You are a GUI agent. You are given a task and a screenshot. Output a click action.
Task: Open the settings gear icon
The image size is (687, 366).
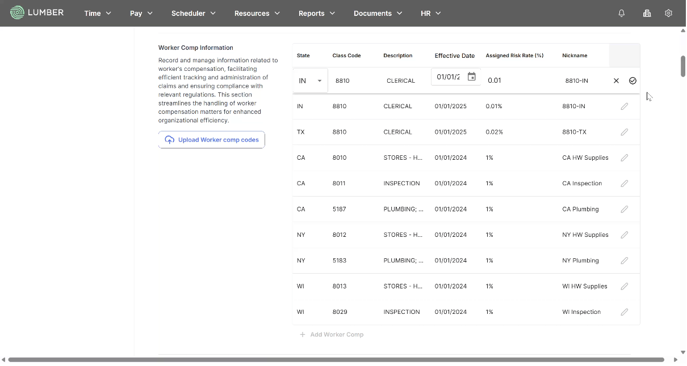click(668, 13)
